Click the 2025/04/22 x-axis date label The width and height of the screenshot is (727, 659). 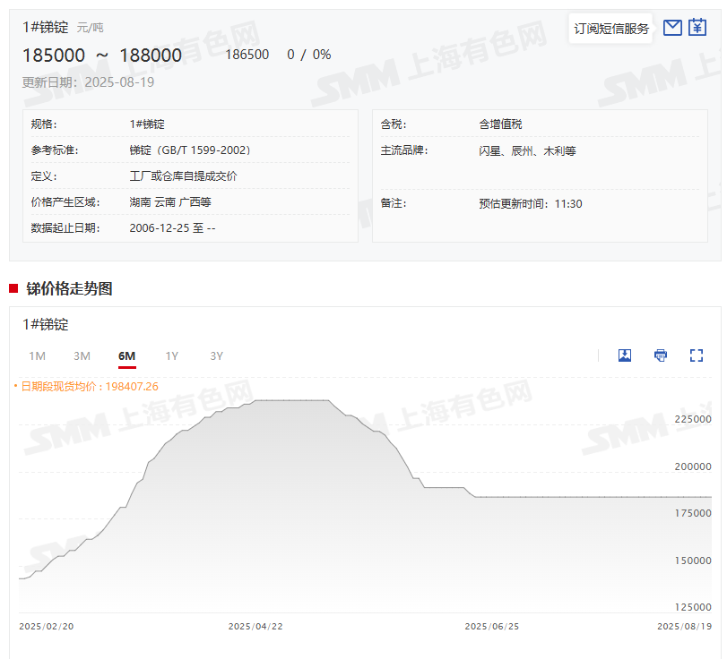[x=255, y=627]
